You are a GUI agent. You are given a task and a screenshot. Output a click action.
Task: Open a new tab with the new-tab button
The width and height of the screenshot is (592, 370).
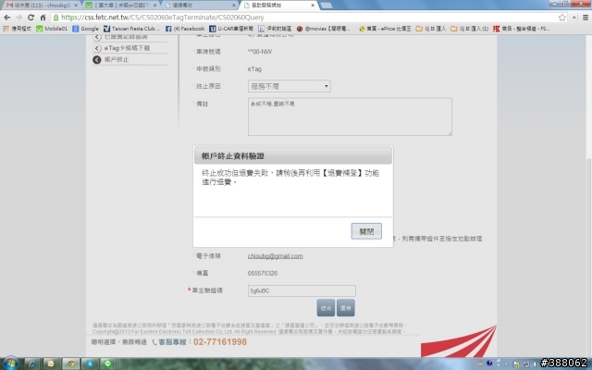click(327, 6)
